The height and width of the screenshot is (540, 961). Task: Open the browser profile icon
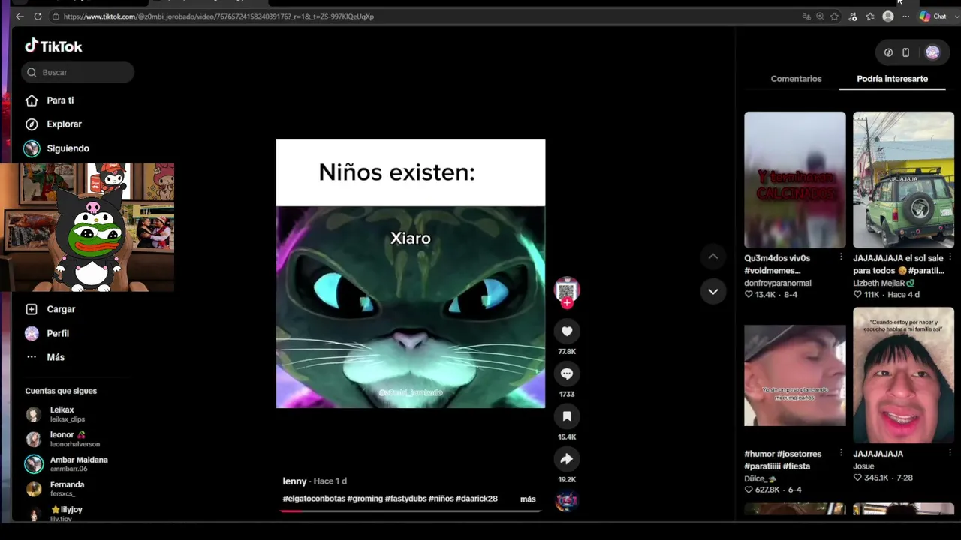(888, 16)
